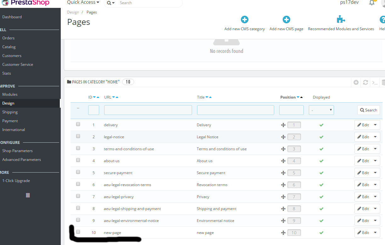Click the Search button in filter row

pyautogui.click(x=369, y=110)
